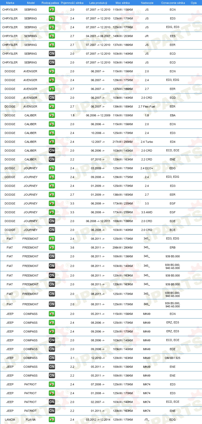This screenshot has height=424, width=202.
Task: Click the Rodzaj paliwa column header
Action: pos(50,3)
